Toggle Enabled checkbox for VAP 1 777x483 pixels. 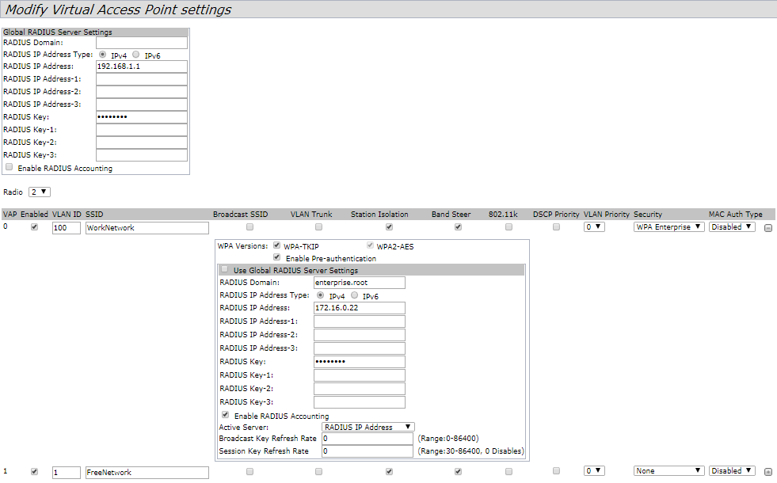[34, 472]
